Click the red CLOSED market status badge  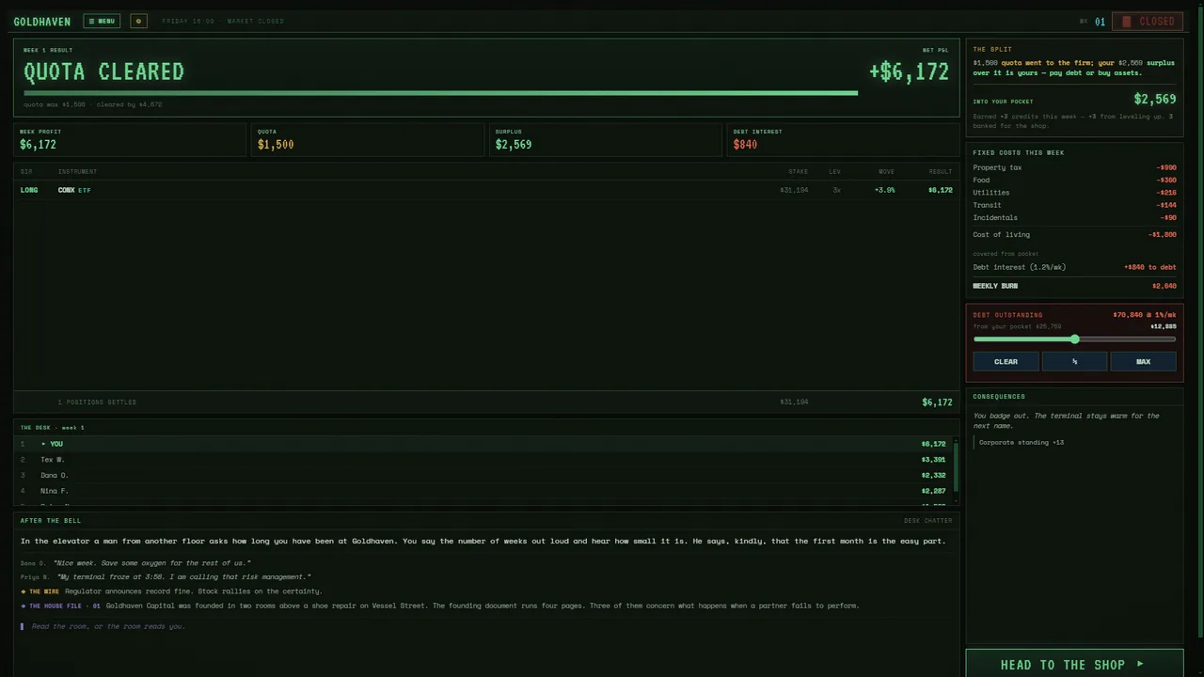1148,21
